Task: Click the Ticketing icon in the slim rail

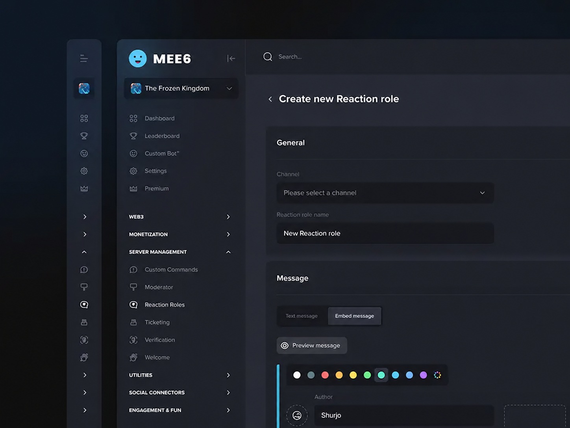Action: point(84,322)
